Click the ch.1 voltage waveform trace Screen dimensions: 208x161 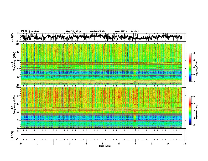pos(101,37)
